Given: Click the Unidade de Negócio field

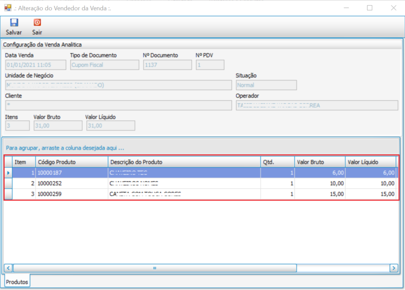Looking at the screenshot, I should point(119,85).
